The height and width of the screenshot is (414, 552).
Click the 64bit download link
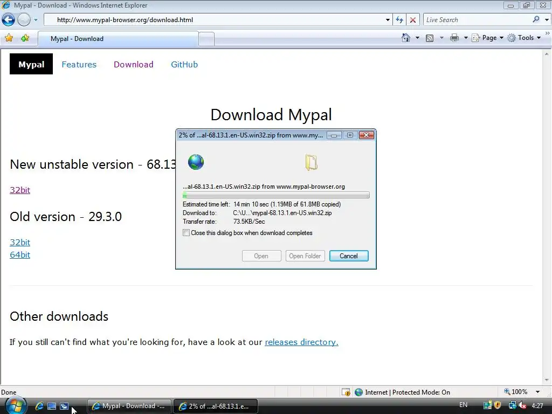[x=20, y=255]
